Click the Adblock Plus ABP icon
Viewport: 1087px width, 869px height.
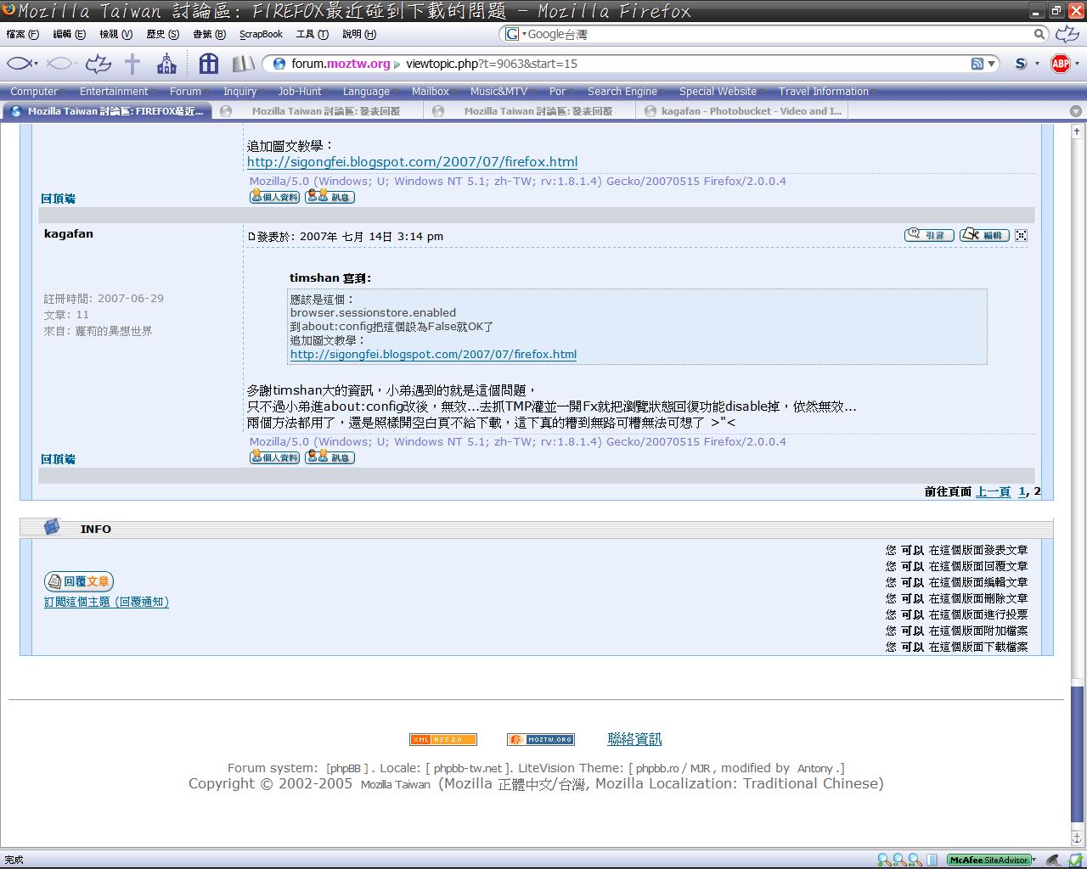pos(1061,64)
